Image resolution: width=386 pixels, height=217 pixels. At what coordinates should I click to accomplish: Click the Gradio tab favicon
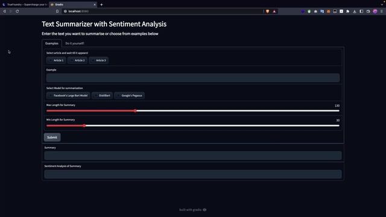pos(52,4)
